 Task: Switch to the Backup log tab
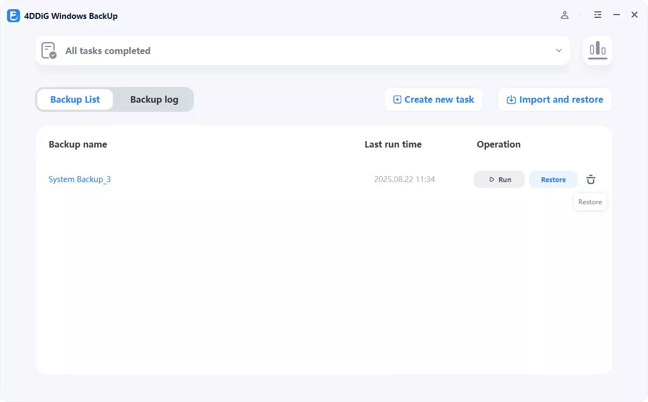(x=154, y=99)
